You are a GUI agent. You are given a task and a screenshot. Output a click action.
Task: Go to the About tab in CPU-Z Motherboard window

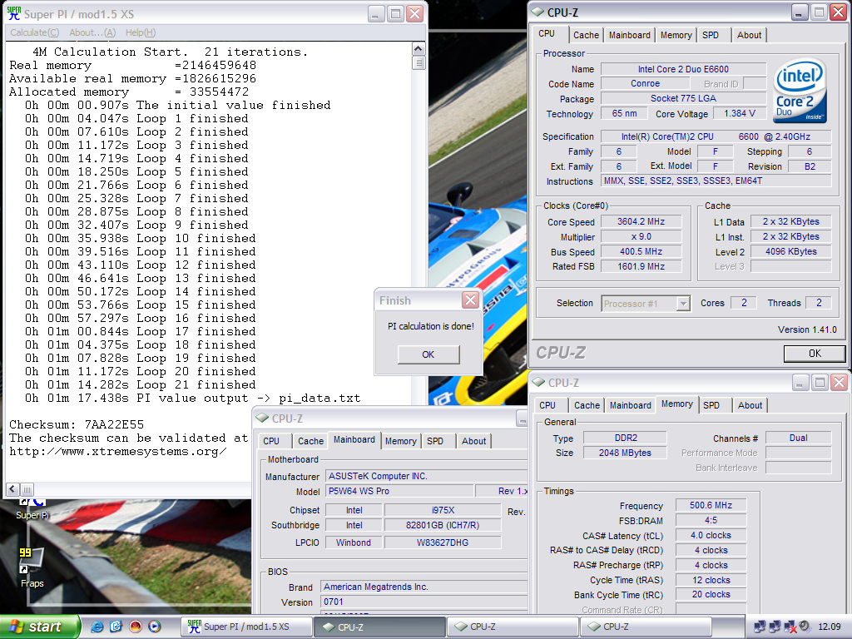[x=473, y=441]
